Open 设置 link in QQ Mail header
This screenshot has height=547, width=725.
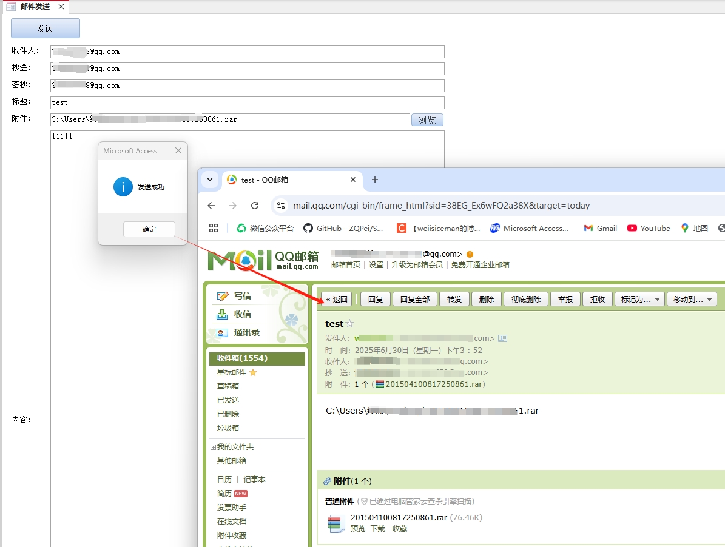point(376,265)
